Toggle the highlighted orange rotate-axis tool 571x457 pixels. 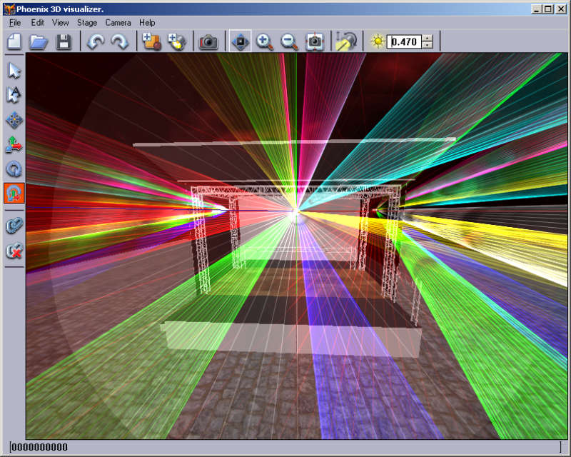14,193
